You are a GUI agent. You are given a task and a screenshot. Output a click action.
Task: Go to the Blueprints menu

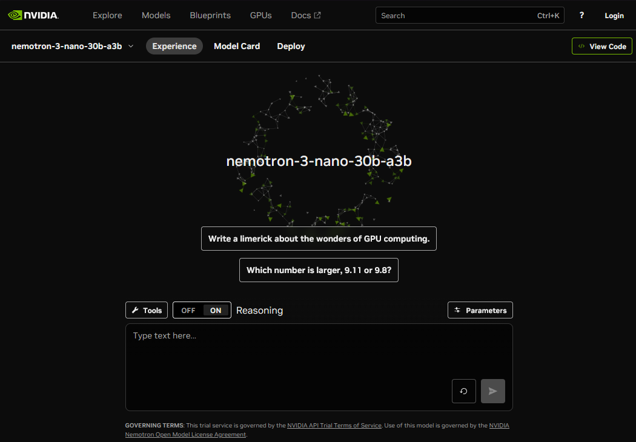point(210,15)
